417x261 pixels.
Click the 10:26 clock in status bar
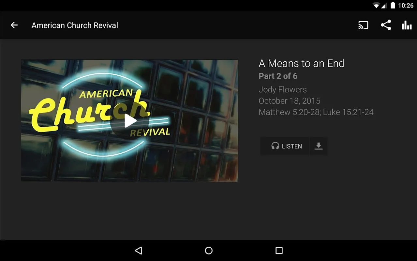pos(406,6)
